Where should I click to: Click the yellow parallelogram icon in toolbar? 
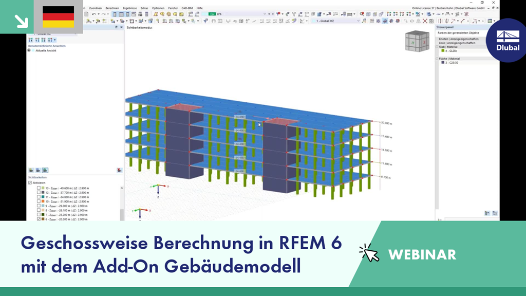click(156, 14)
